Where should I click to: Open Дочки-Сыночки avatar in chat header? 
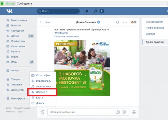point(134,22)
